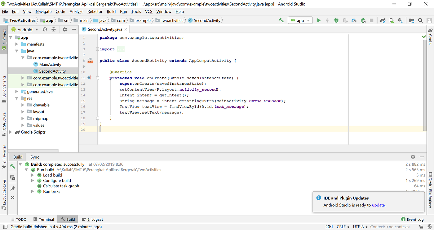Click the UTF-8 encoding selector
Image resolution: width=434 pixels, height=230 pixels.
[x=360, y=227]
